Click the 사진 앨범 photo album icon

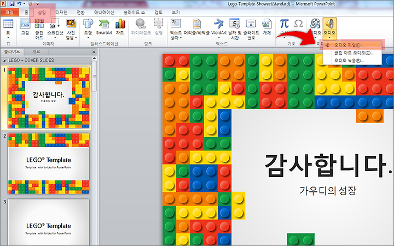click(71, 24)
